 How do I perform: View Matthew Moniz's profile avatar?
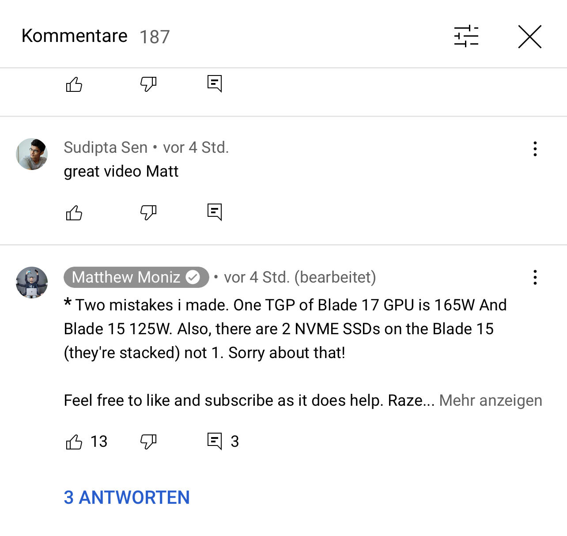(32, 283)
